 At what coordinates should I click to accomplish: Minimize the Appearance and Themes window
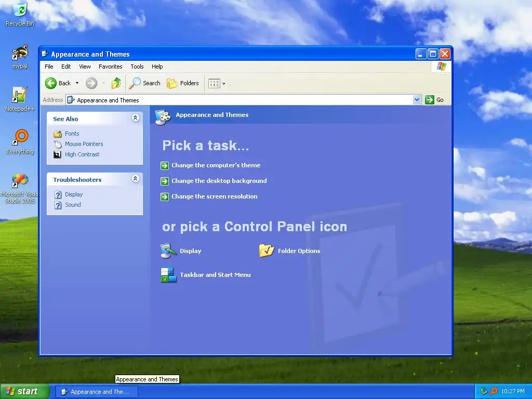[421, 54]
